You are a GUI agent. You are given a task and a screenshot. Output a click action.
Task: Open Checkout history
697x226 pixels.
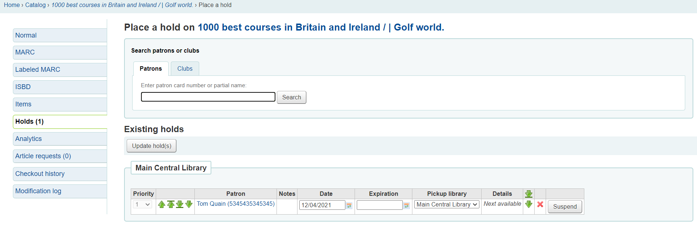(x=60, y=174)
